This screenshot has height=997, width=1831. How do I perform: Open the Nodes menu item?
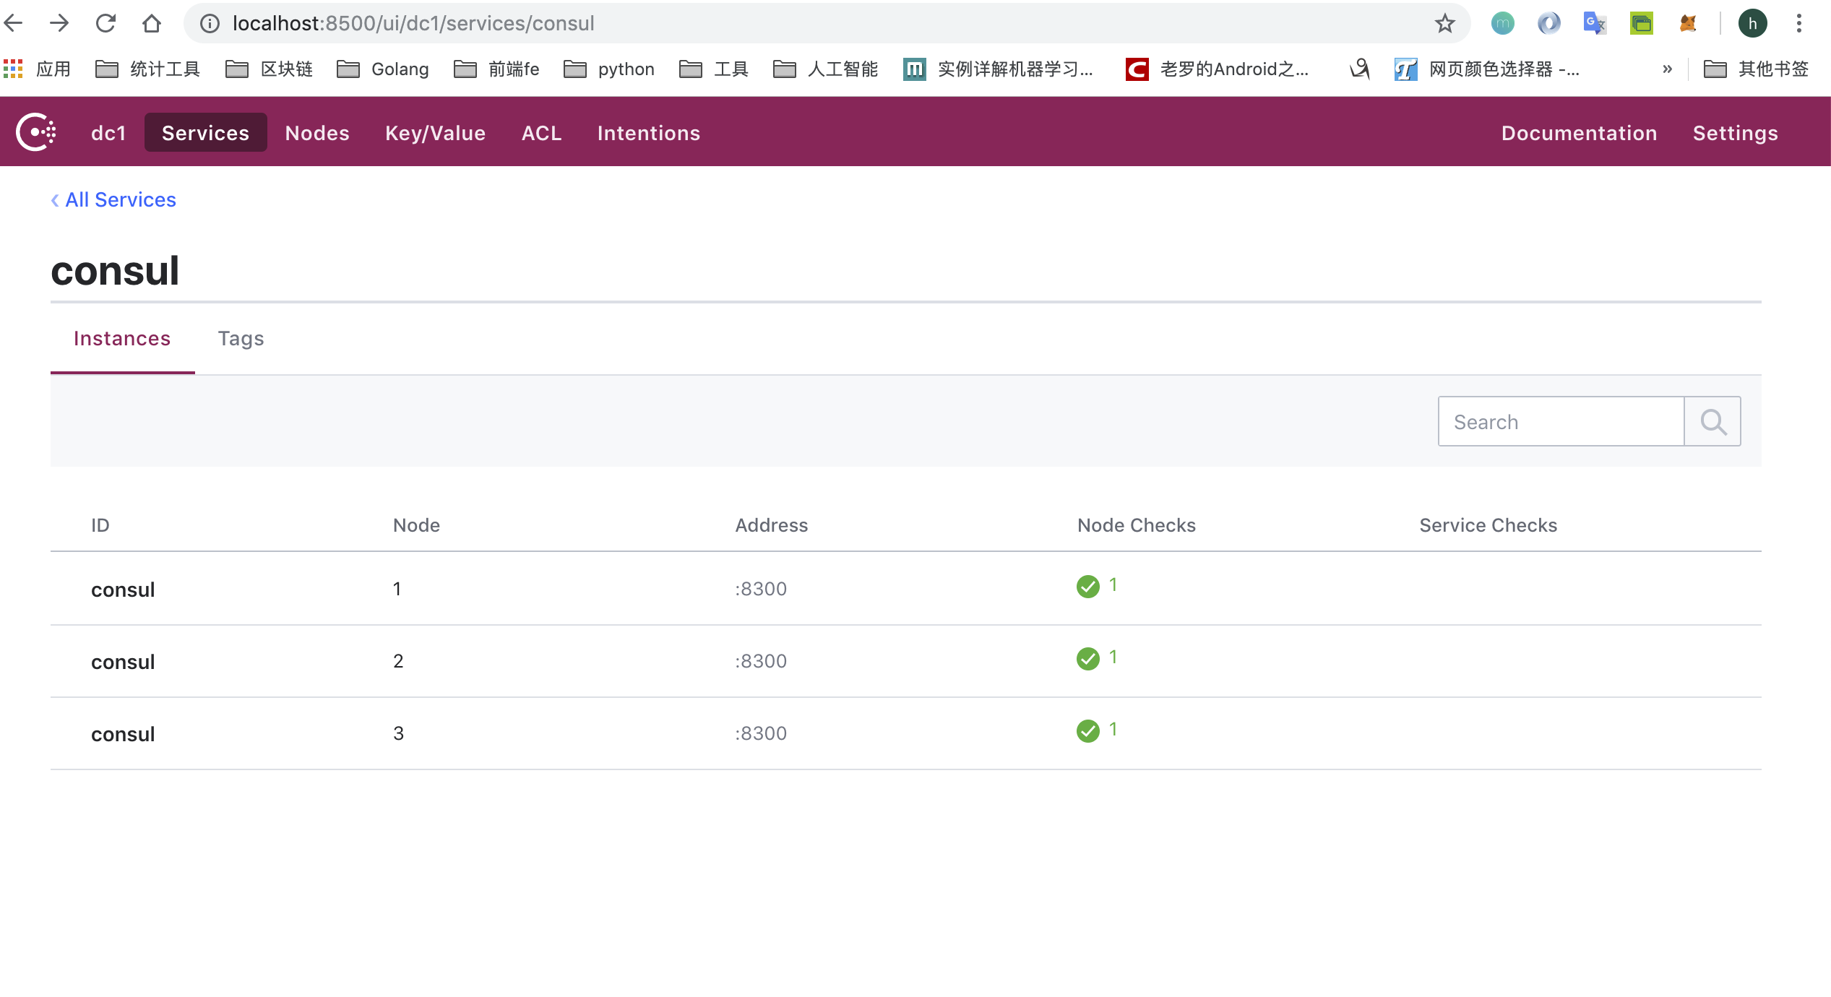[317, 133]
